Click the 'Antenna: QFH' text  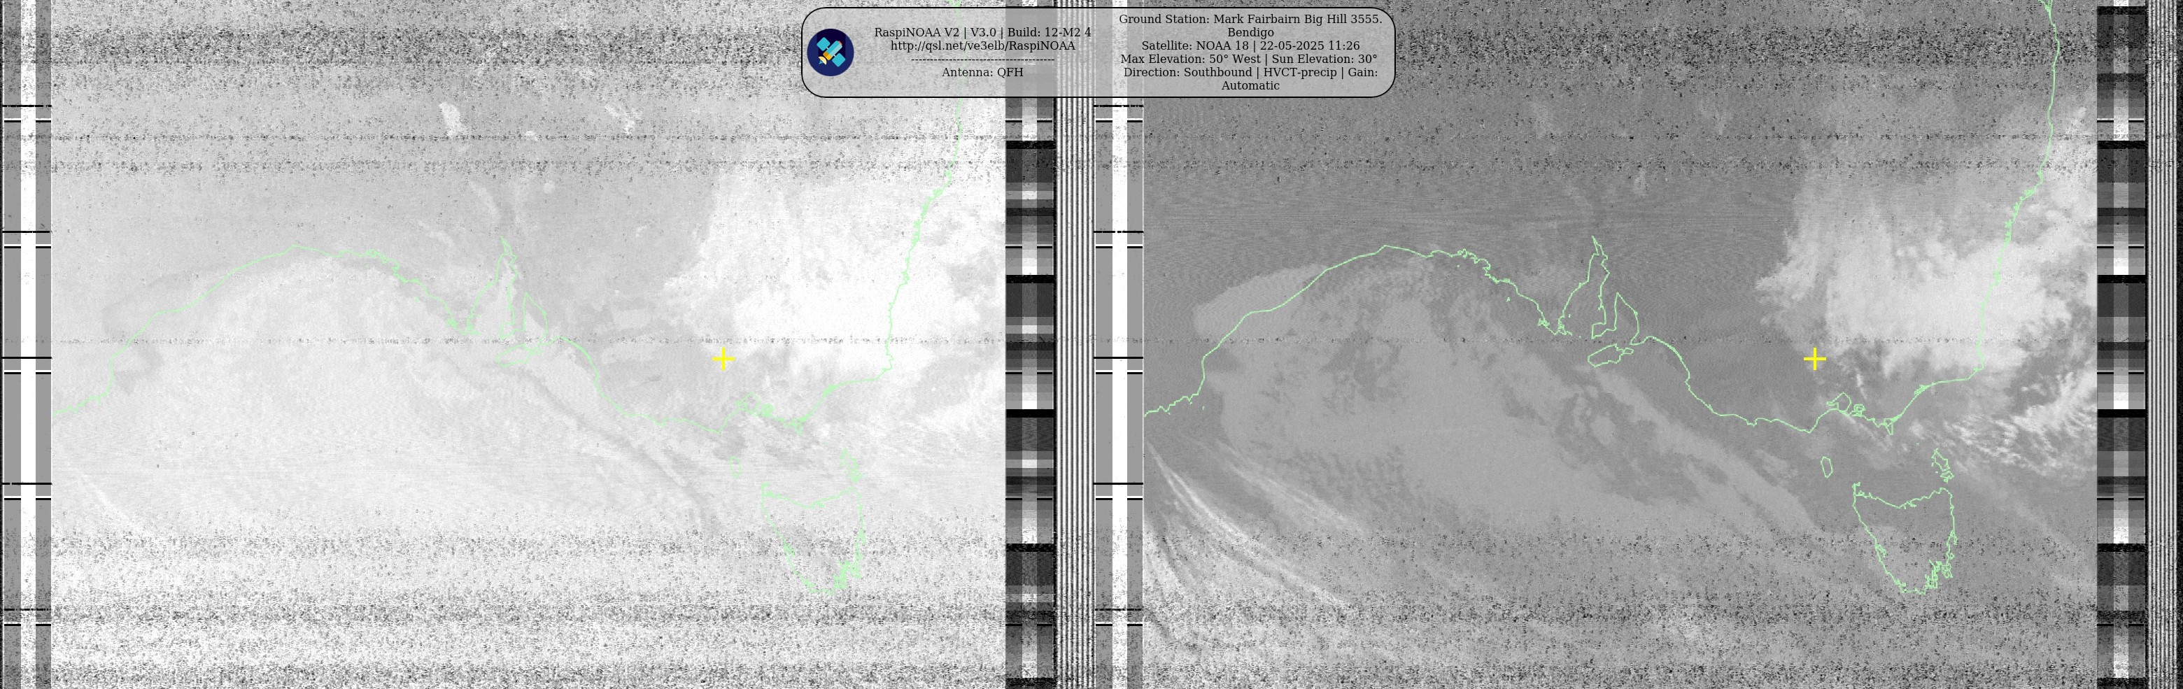(982, 72)
